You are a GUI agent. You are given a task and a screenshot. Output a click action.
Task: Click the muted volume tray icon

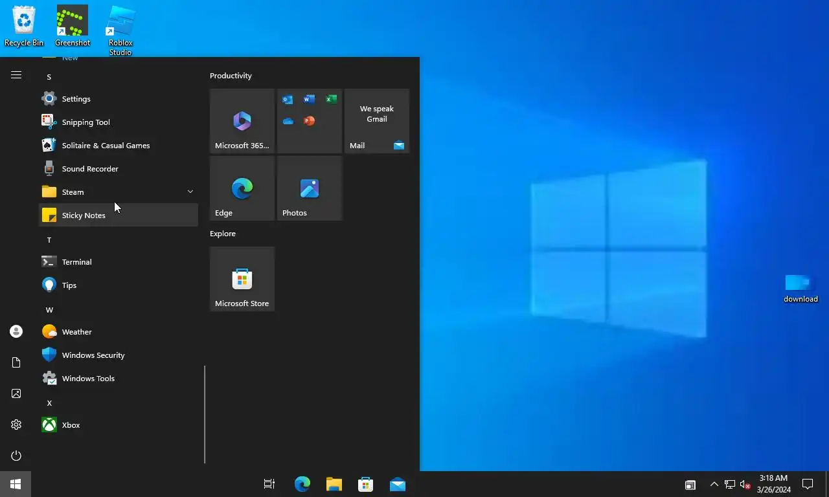pyautogui.click(x=745, y=484)
